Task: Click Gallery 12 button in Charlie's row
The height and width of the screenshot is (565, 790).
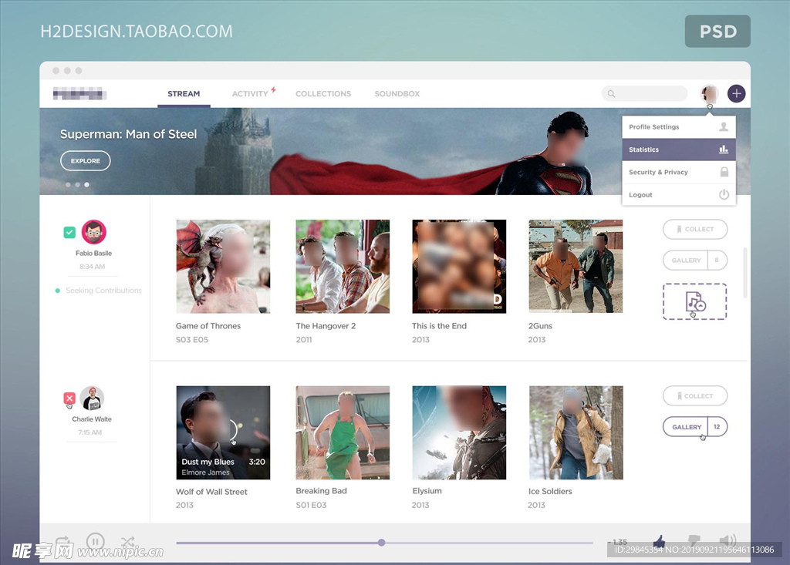Action: pos(695,426)
